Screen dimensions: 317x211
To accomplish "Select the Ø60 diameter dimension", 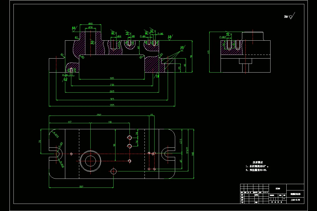I will pyautogui.click(x=90, y=24).
